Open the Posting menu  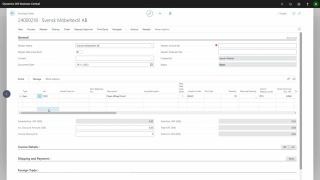pos(55,29)
